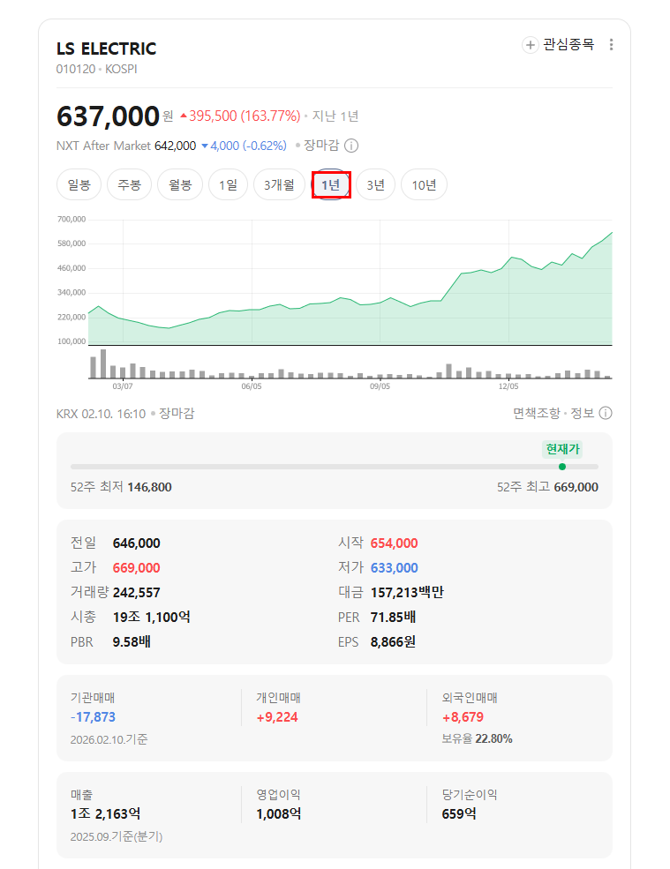Add LS ELECTRIC to 관심종목 watchlist
The width and height of the screenshot is (670, 869).
click(x=558, y=44)
